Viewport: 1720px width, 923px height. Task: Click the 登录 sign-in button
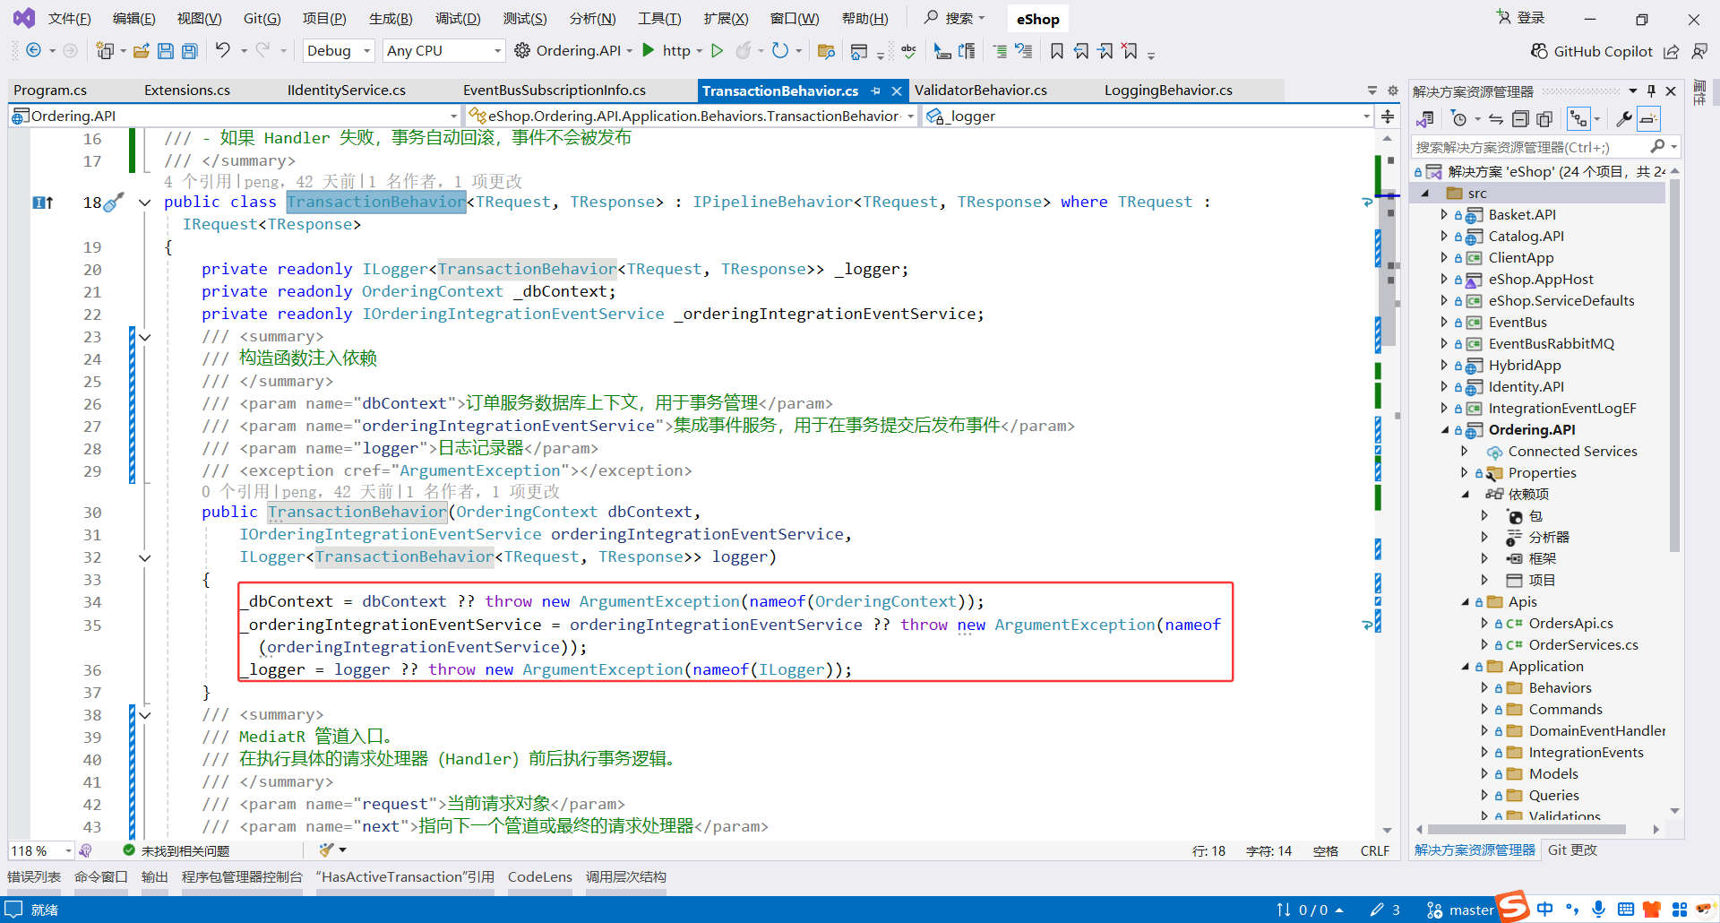(1528, 17)
